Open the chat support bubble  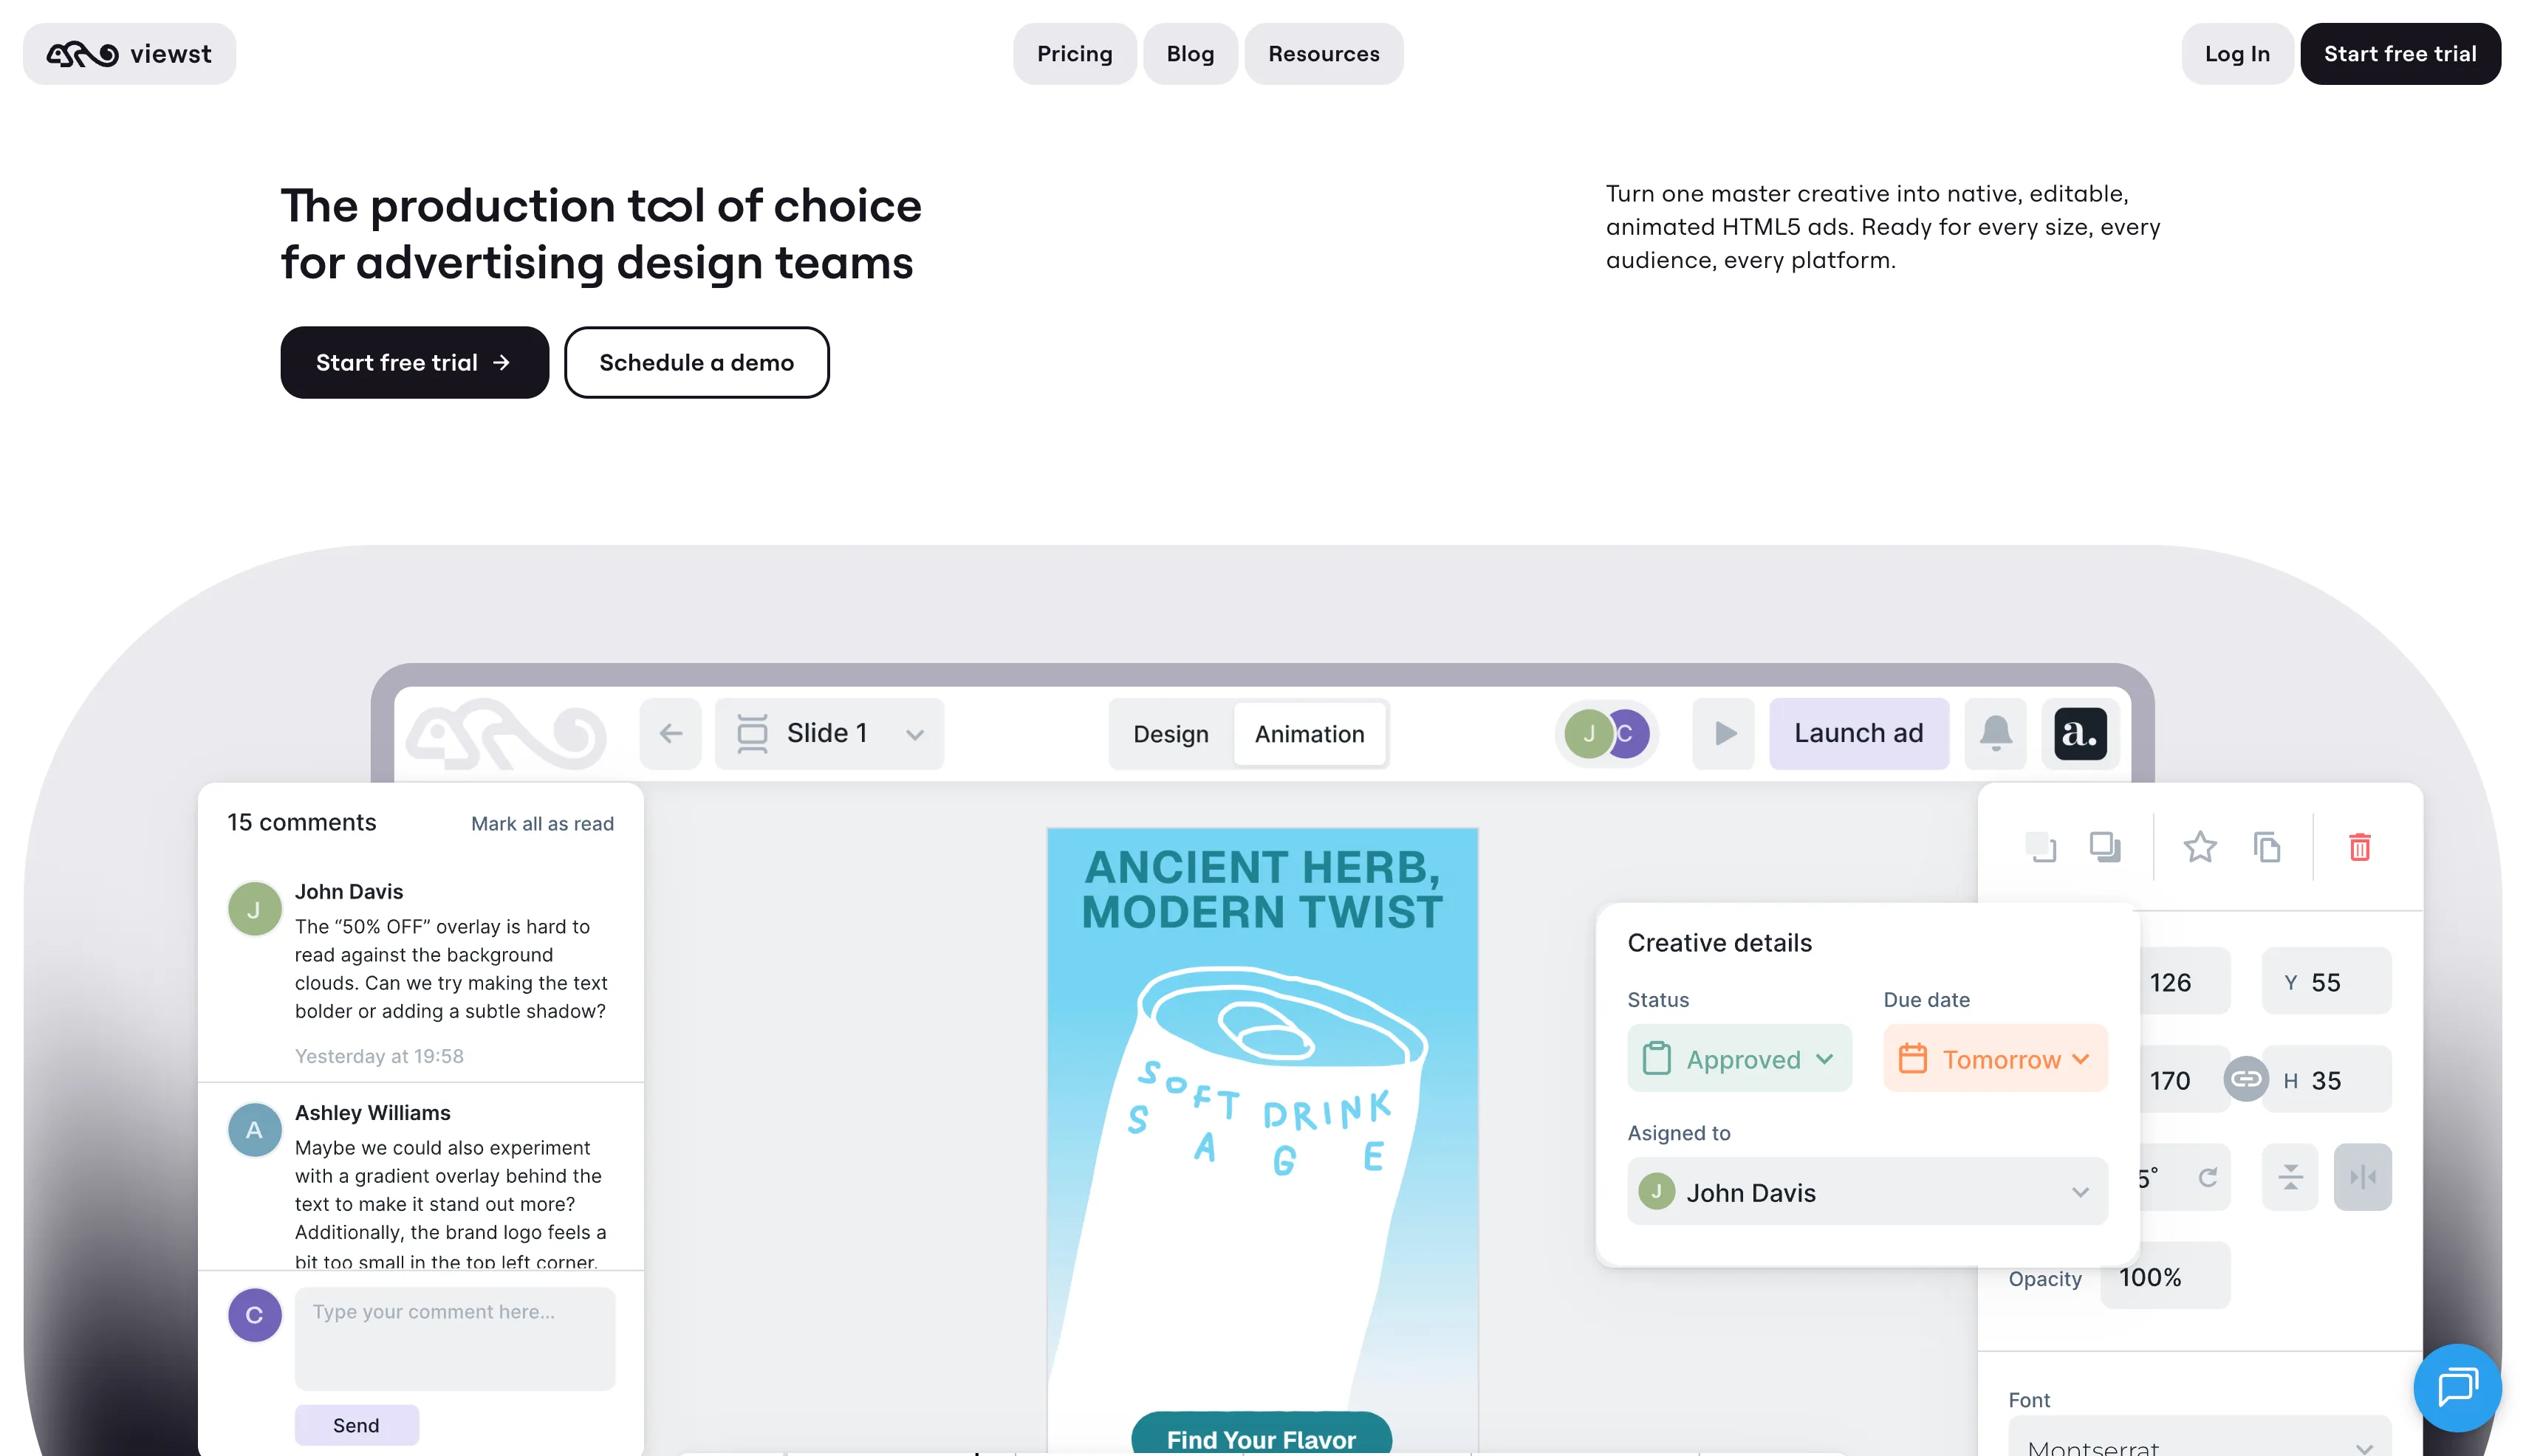click(x=2456, y=1387)
